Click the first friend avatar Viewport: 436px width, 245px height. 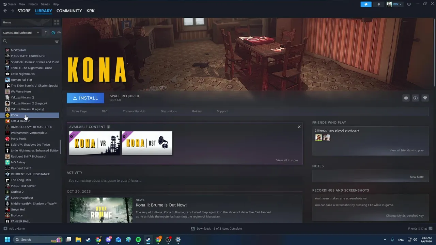(318, 137)
